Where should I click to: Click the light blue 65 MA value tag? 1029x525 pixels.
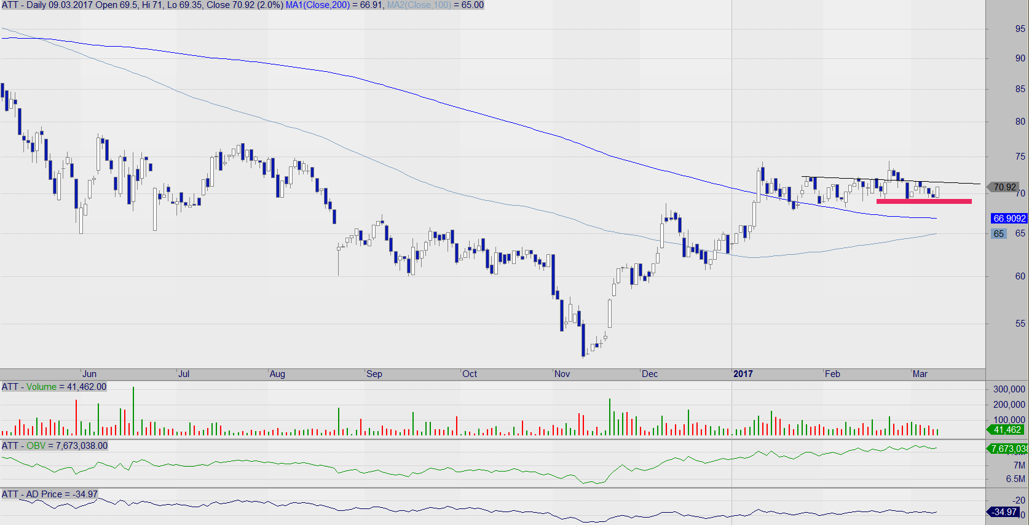(x=998, y=234)
